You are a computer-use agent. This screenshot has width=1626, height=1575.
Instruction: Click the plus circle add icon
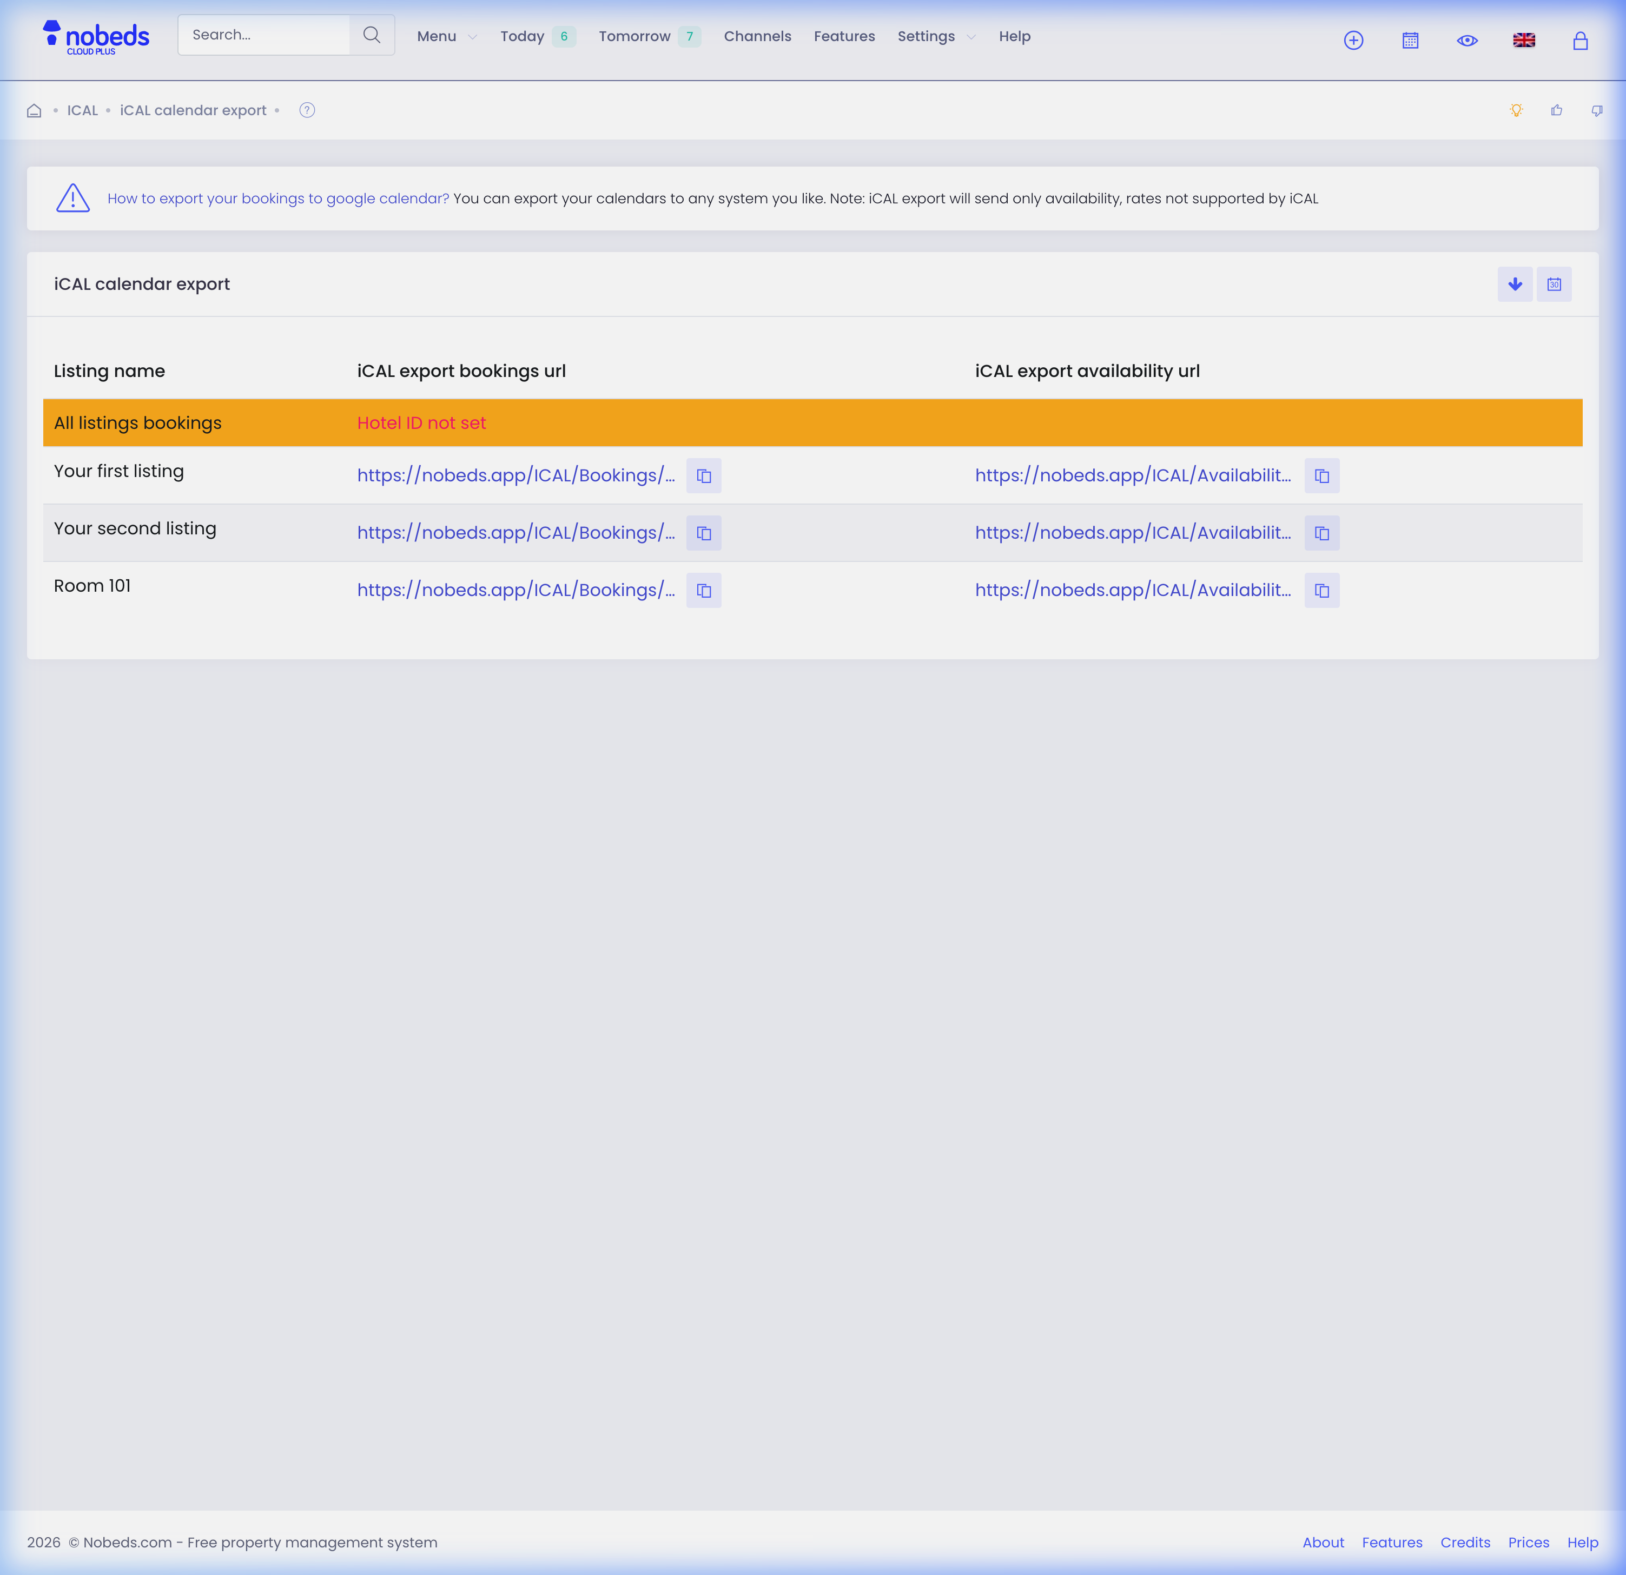[x=1353, y=40]
